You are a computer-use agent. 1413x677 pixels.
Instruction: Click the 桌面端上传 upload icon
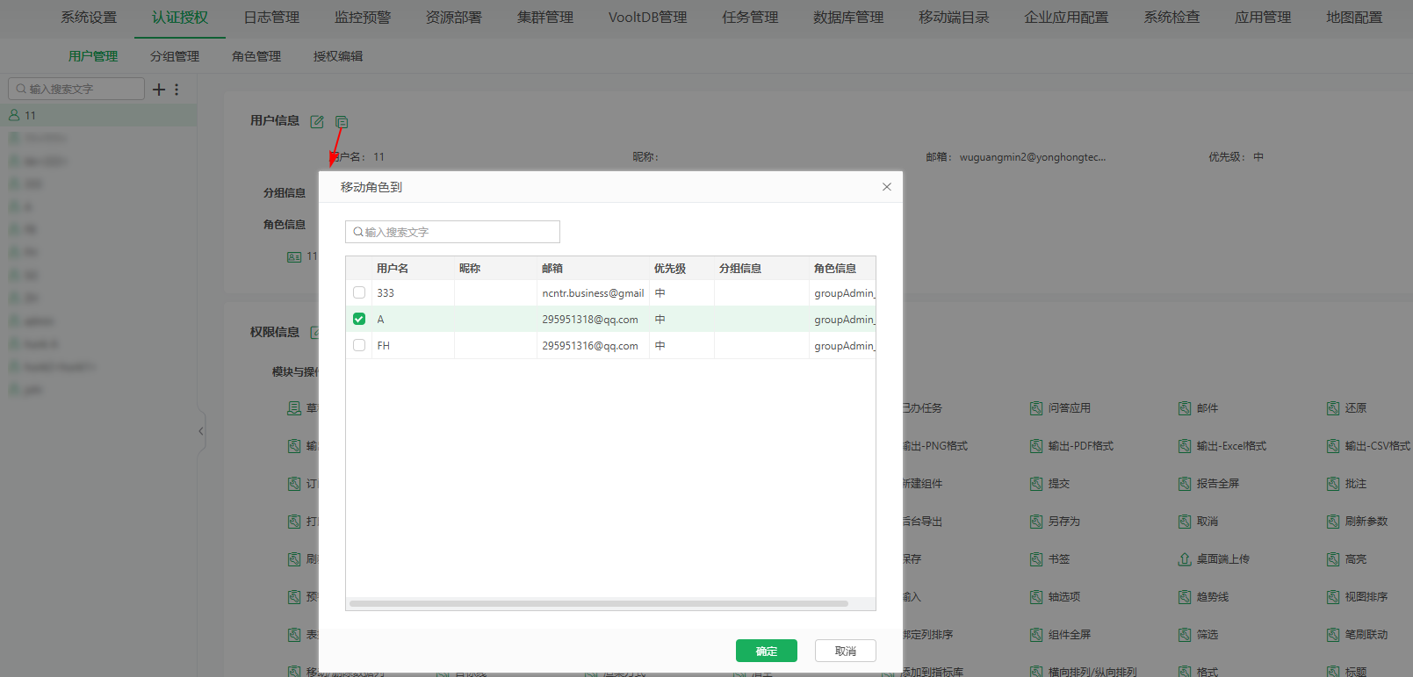click(1185, 559)
